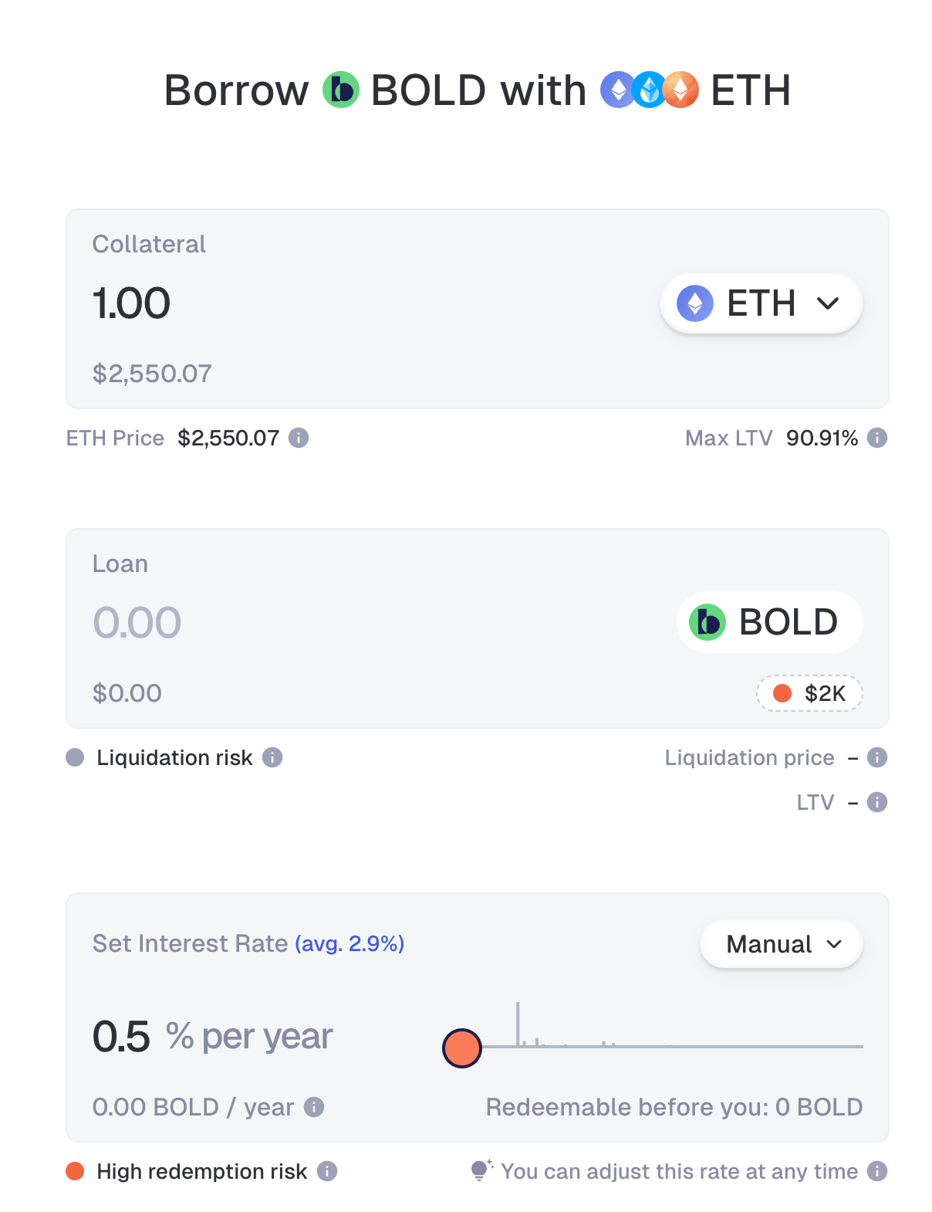Show info for the LTV value

[877, 803]
